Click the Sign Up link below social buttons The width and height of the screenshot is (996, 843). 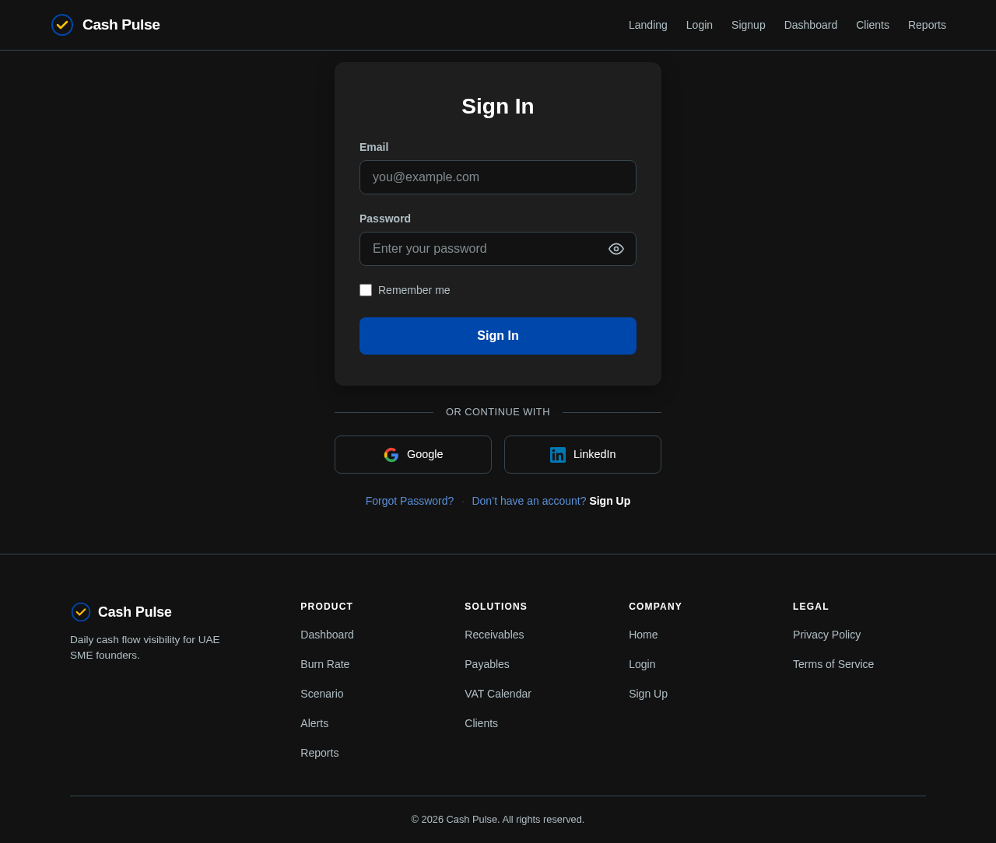click(x=610, y=501)
